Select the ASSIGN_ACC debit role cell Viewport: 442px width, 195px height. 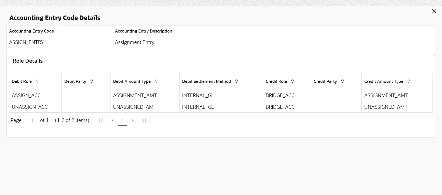pyautogui.click(x=35, y=95)
